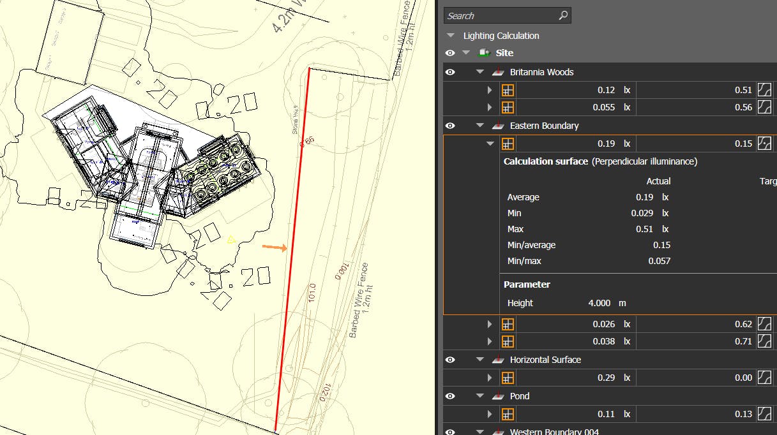Click grid icon of 0.026 lx row
The image size is (777, 435).
click(508, 324)
